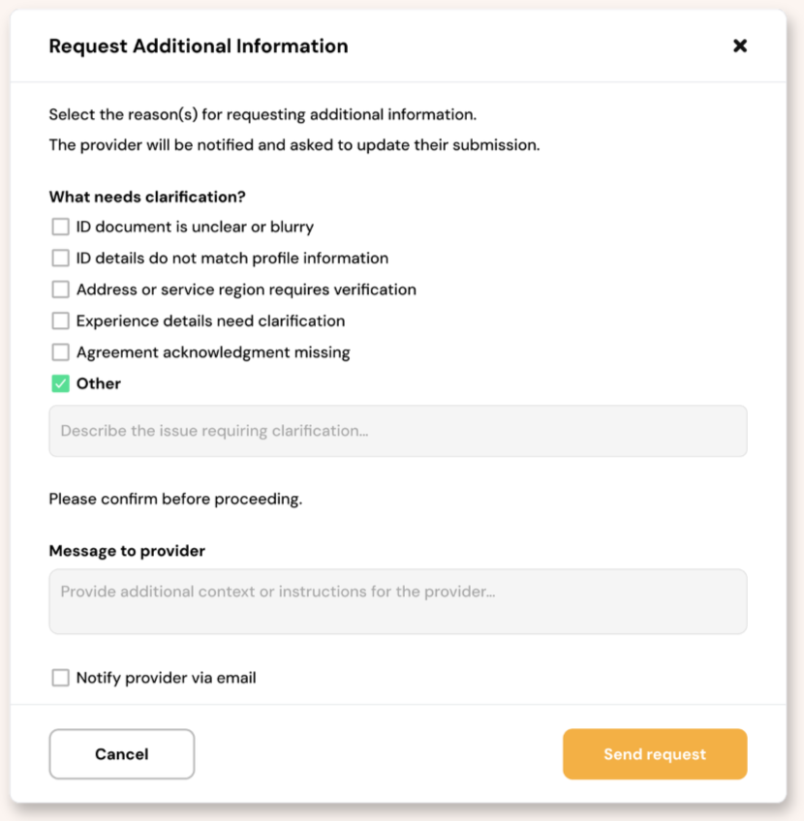Uncheck the green 'Other' checkbox

tap(61, 383)
